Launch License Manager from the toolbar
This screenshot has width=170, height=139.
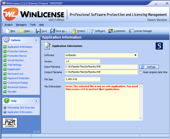[131, 31]
